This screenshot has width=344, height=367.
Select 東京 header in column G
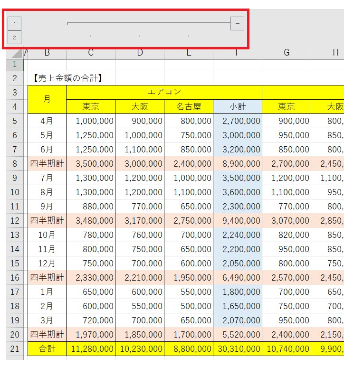coord(287,107)
